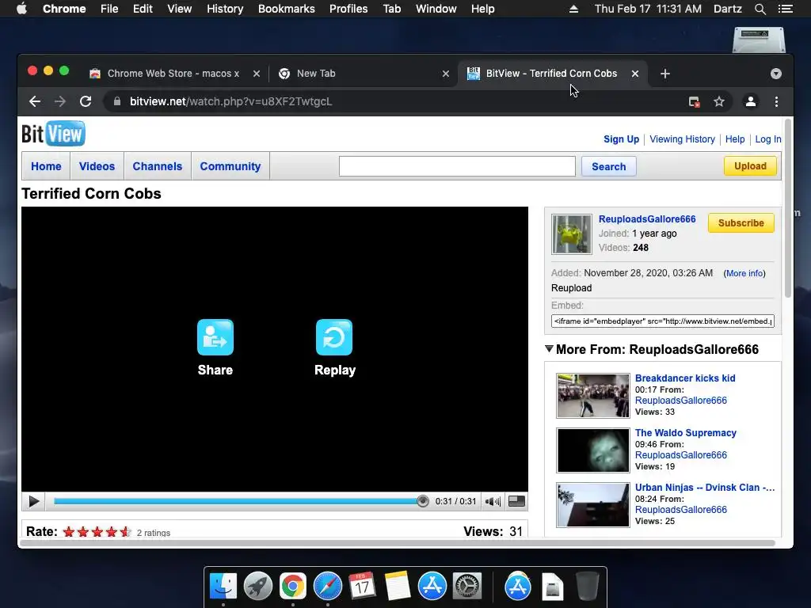
Task: Open Notes from the Dock
Action: click(x=398, y=587)
